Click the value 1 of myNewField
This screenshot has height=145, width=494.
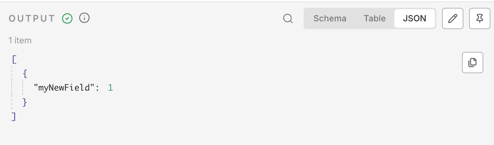pyautogui.click(x=110, y=87)
